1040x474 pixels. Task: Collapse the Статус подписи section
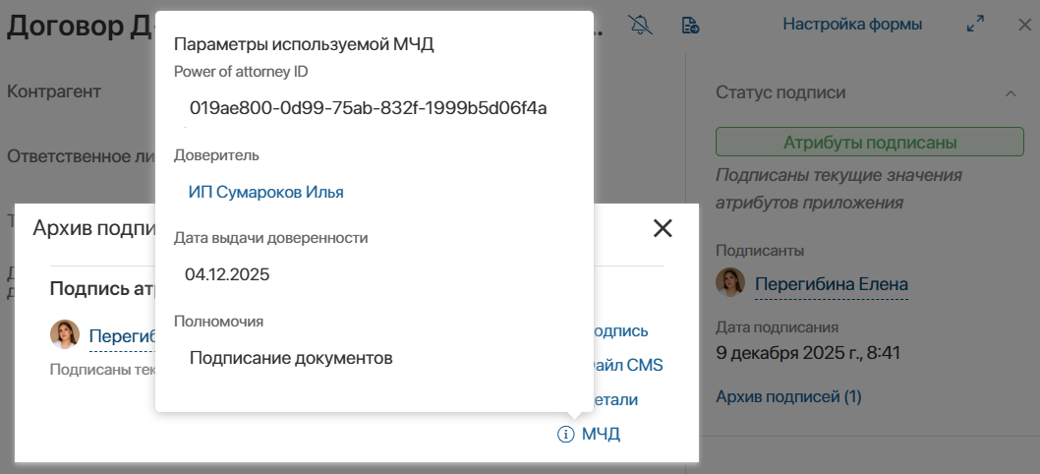point(1010,93)
